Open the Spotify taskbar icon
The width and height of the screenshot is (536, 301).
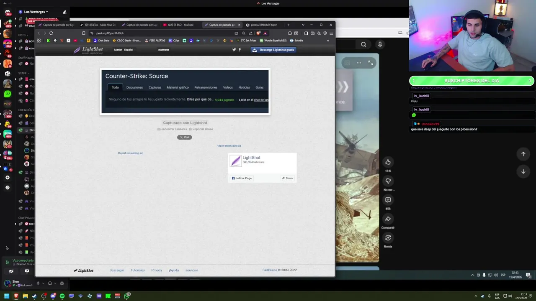[62, 296]
